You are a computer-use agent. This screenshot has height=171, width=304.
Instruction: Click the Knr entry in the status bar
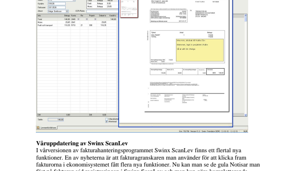click(184, 131)
